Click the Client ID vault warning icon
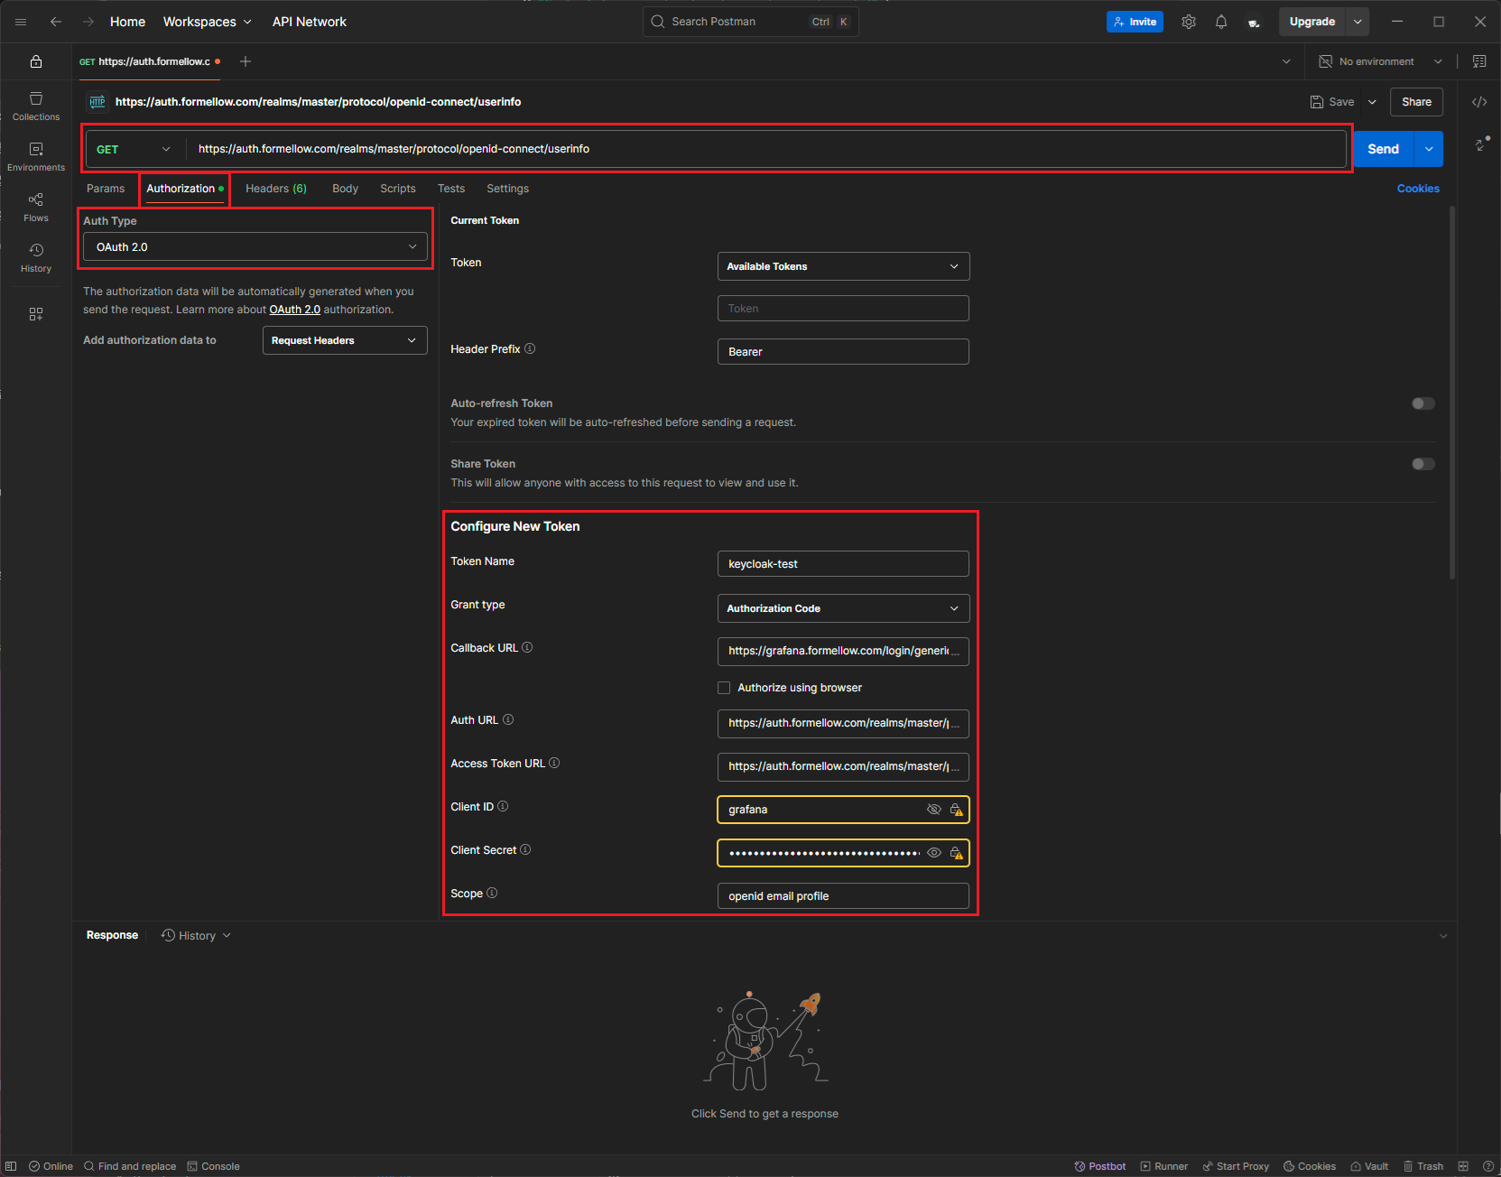Viewport: 1501px width, 1177px height. [956, 810]
